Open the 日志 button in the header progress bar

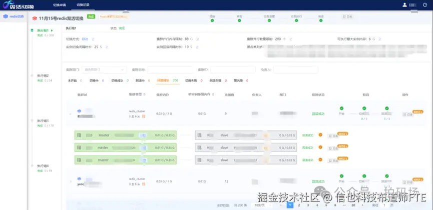pyautogui.click(x=348, y=16)
